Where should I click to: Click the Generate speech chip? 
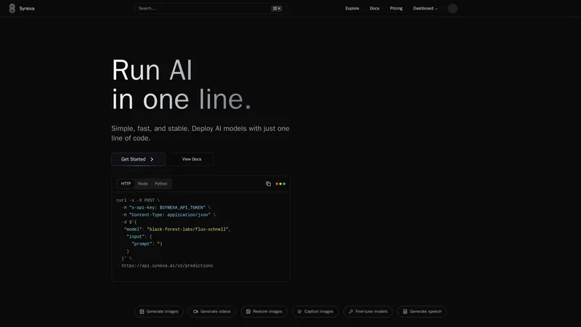(422, 312)
